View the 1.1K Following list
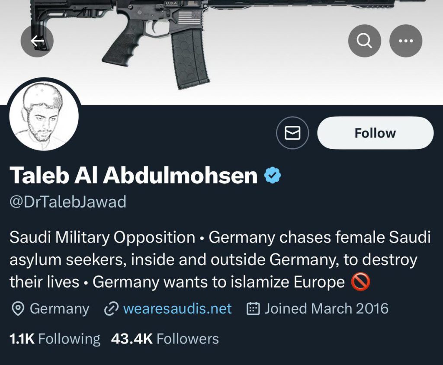This screenshot has width=443, height=365. (55, 339)
